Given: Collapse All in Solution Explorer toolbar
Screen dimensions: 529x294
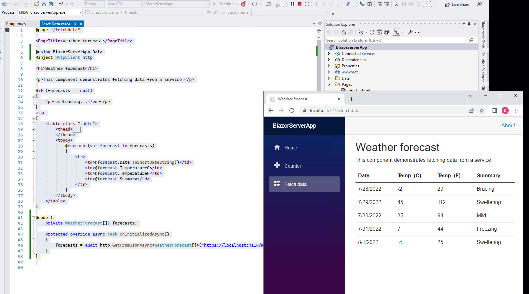Looking at the screenshot, I should [379, 32].
